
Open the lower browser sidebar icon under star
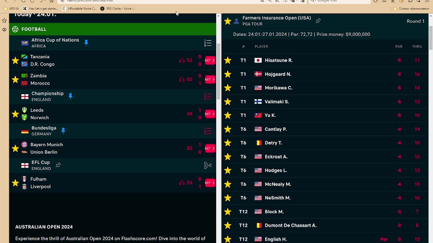click(x=4, y=30)
